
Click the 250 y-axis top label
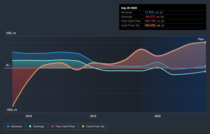pos(11,33)
